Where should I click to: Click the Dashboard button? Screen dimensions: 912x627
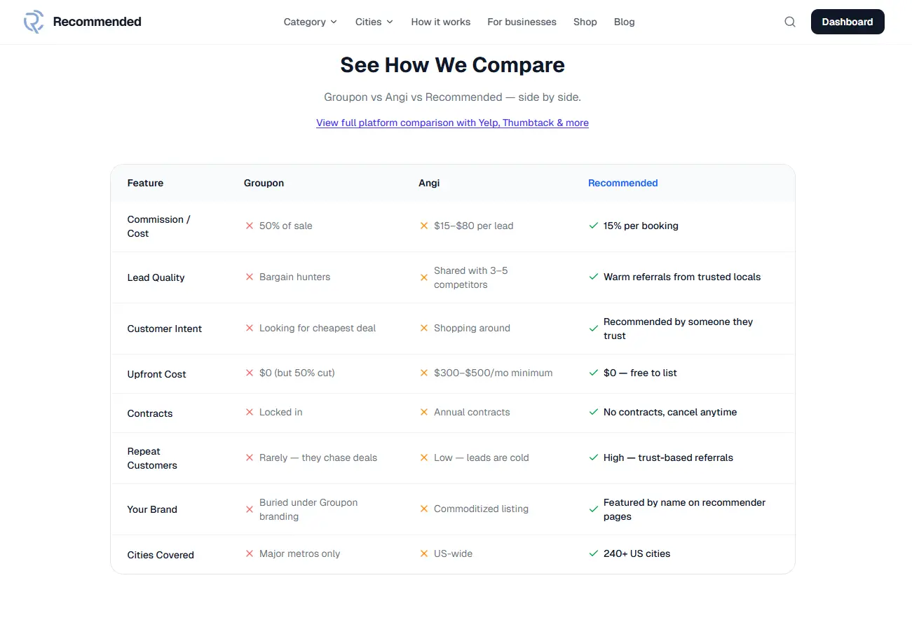pyautogui.click(x=848, y=22)
